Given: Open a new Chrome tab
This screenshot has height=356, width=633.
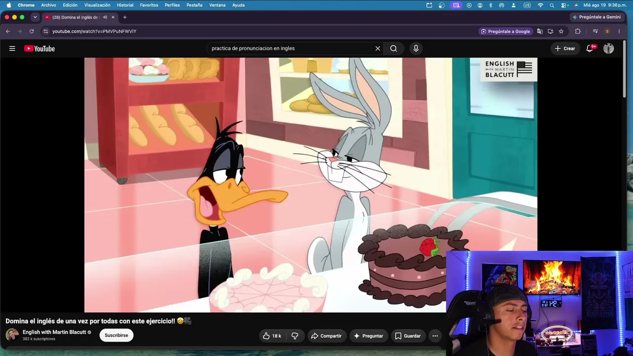Looking at the screenshot, I should click(x=125, y=17).
